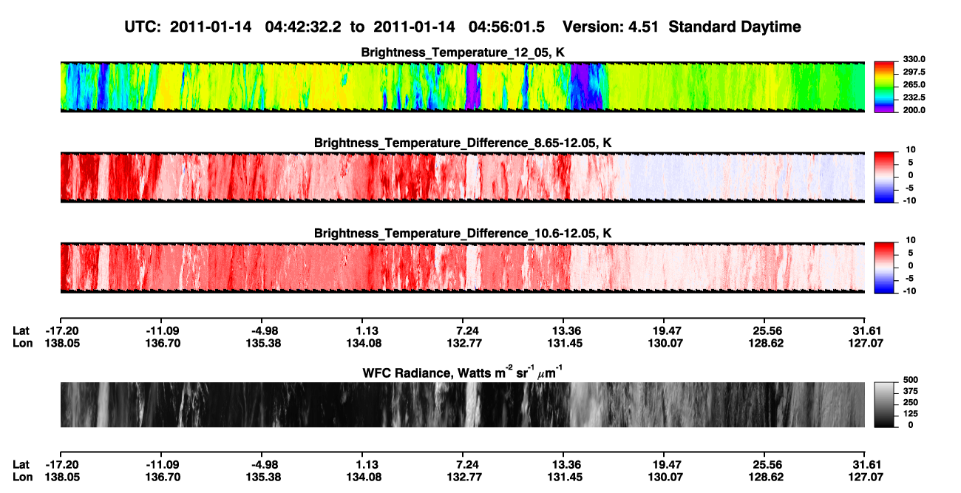Image resolution: width=961 pixels, height=493 pixels.
Task: Click latitude 7.24 on the upper axis
Action: pos(464,330)
